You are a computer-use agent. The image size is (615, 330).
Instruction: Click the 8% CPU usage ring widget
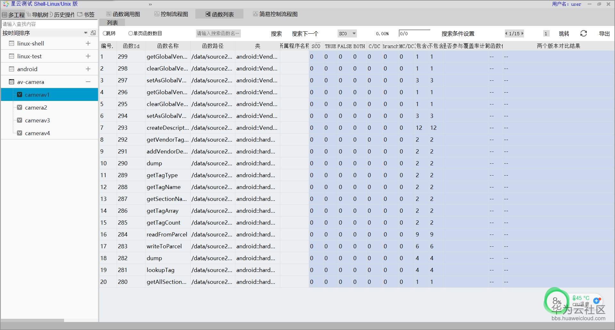556,301
